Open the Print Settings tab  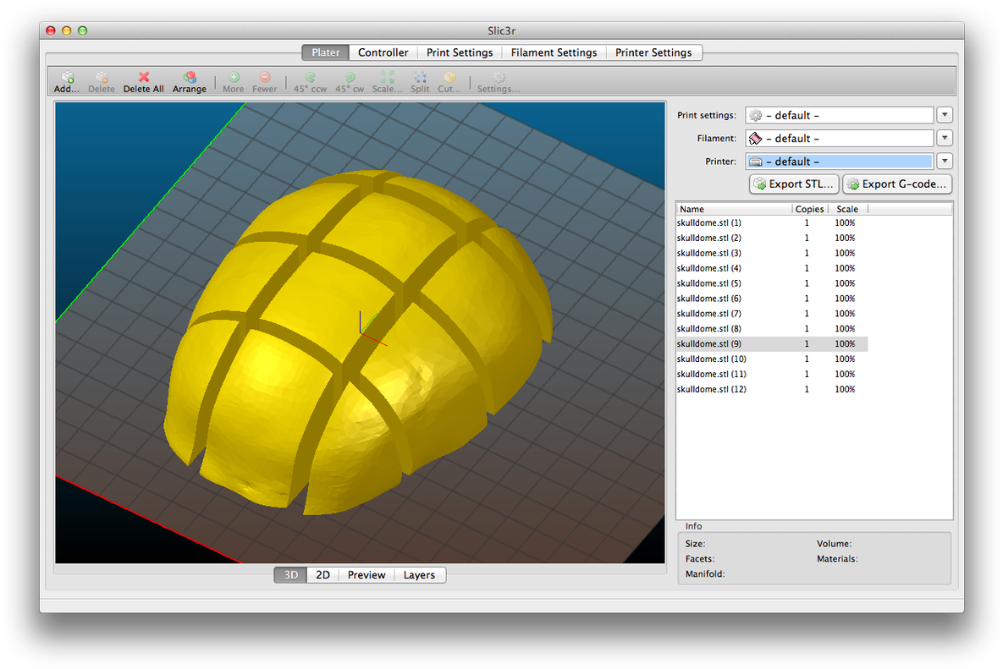pyautogui.click(x=460, y=52)
